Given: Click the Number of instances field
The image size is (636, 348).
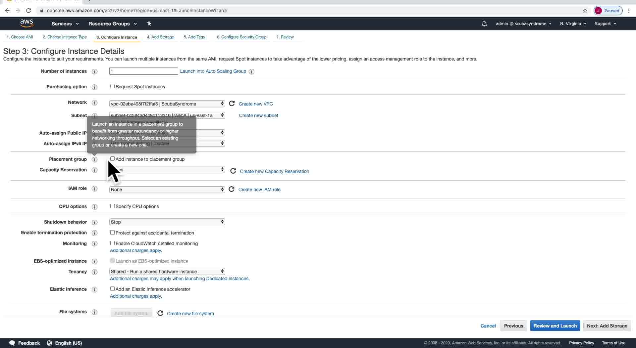Looking at the screenshot, I should click(x=143, y=71).
